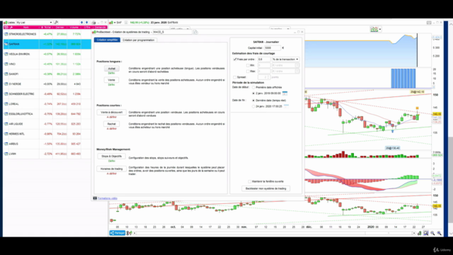Click the chart style icon above the equity curve
The width and height of the screenshot is (453, 255).
coord(374,29)
